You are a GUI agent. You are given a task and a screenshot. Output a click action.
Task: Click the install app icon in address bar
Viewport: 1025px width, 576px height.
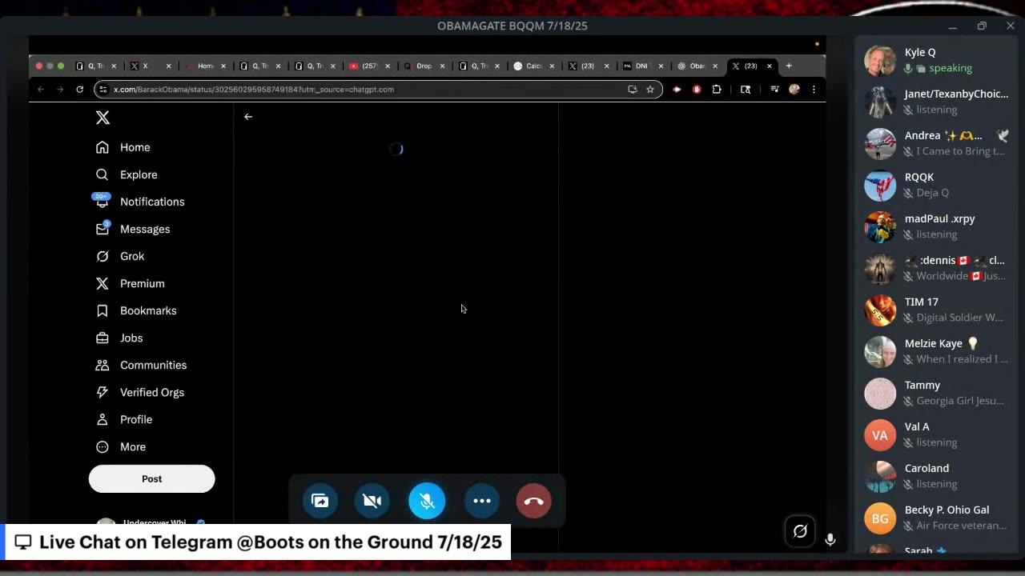pyautogui.click(x=633, y=89)
